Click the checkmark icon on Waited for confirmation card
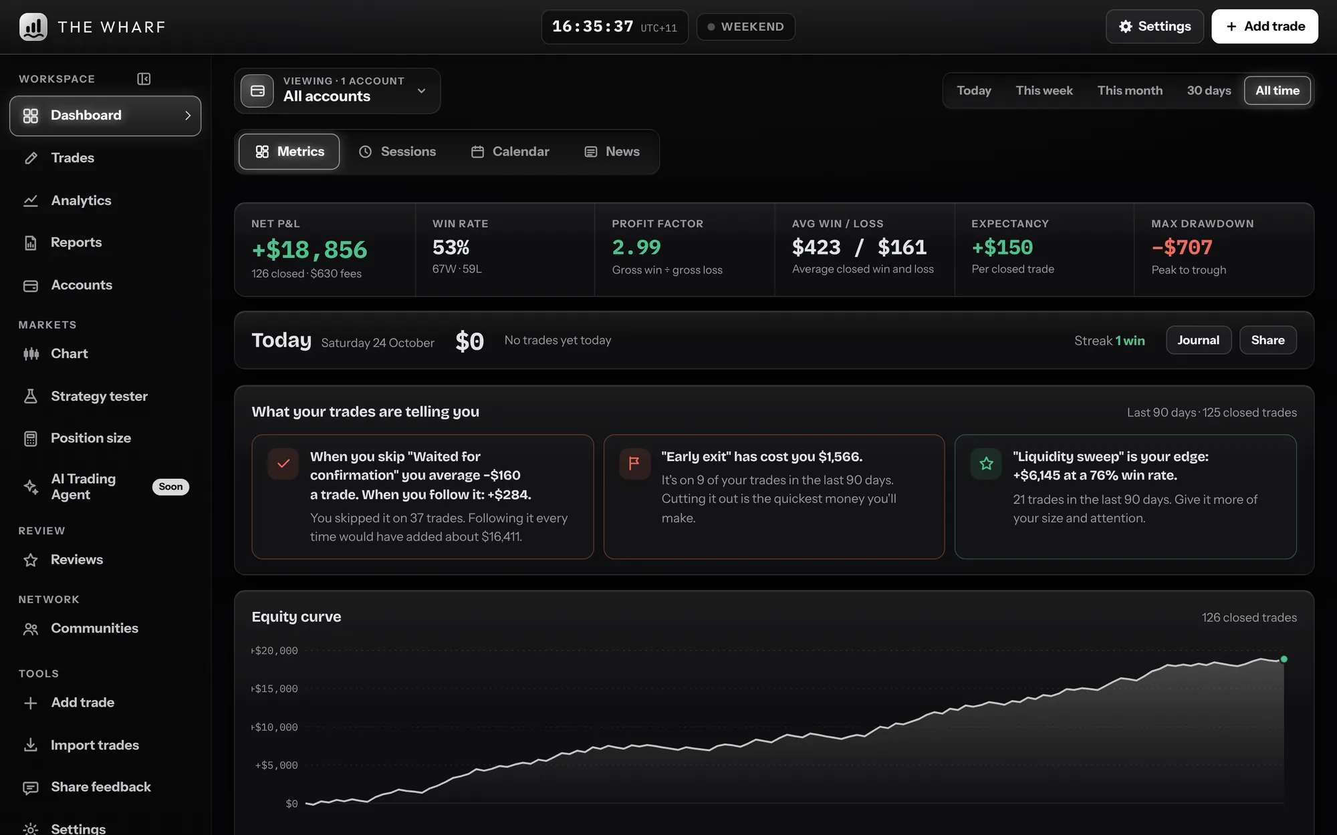Image resolution: width=1337 pixels, height=835 pixels. [x=283, y=464]
